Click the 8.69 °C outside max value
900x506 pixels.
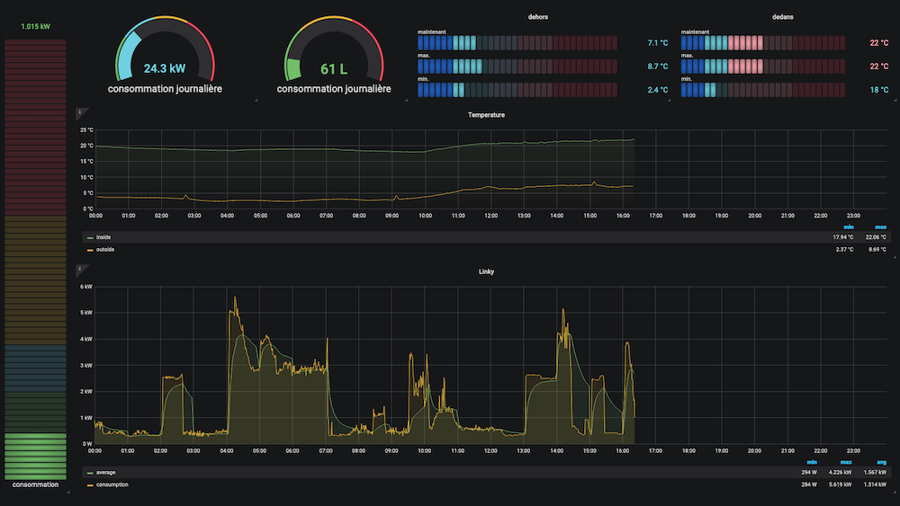(877, 250)
